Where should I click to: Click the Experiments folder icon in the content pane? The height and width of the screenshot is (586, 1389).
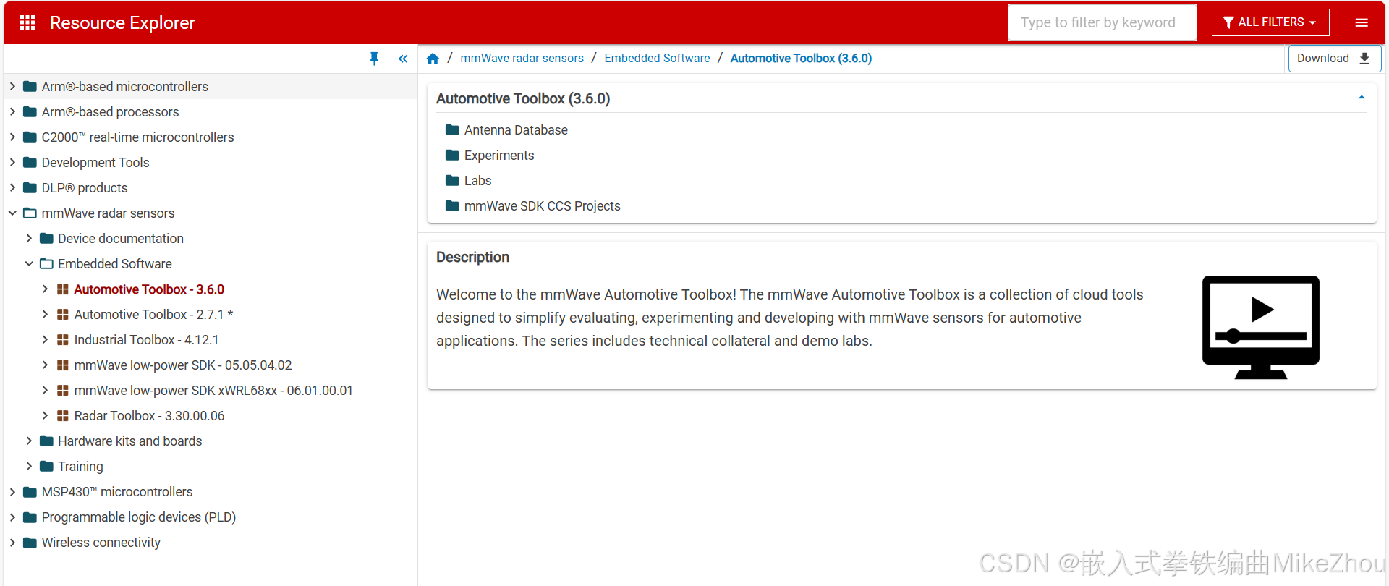click(453, 155)
